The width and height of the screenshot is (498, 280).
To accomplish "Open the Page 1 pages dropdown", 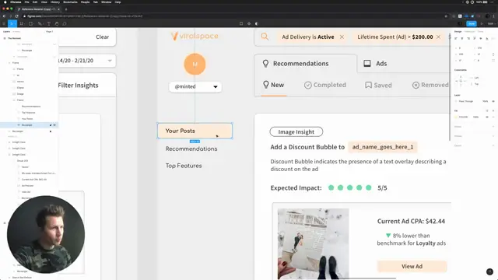I will click(50, 31).
